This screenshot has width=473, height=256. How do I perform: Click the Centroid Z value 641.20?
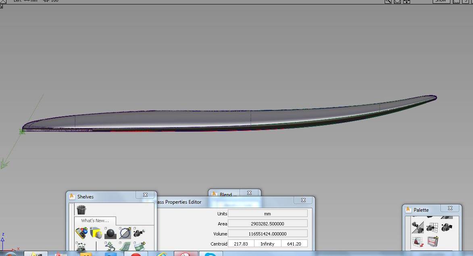(294, 244)
